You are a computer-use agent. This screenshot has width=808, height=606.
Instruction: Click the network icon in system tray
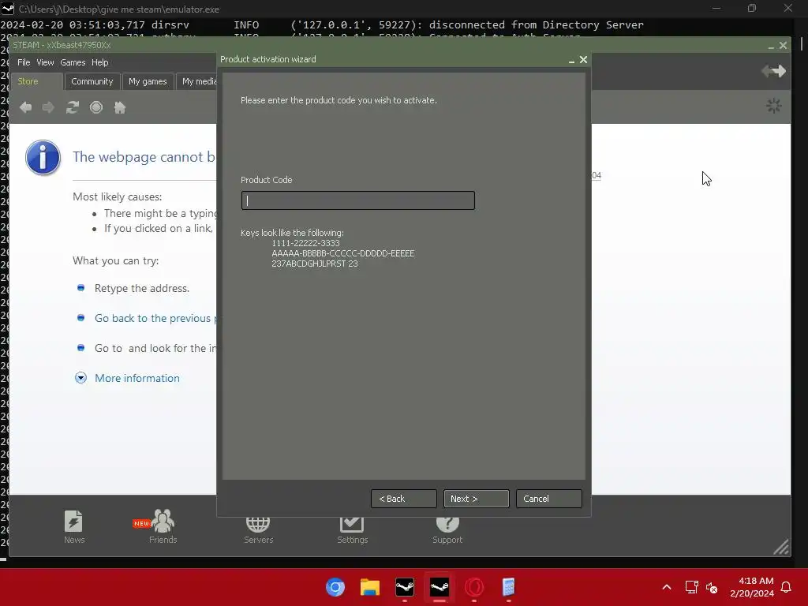[691, 587]
